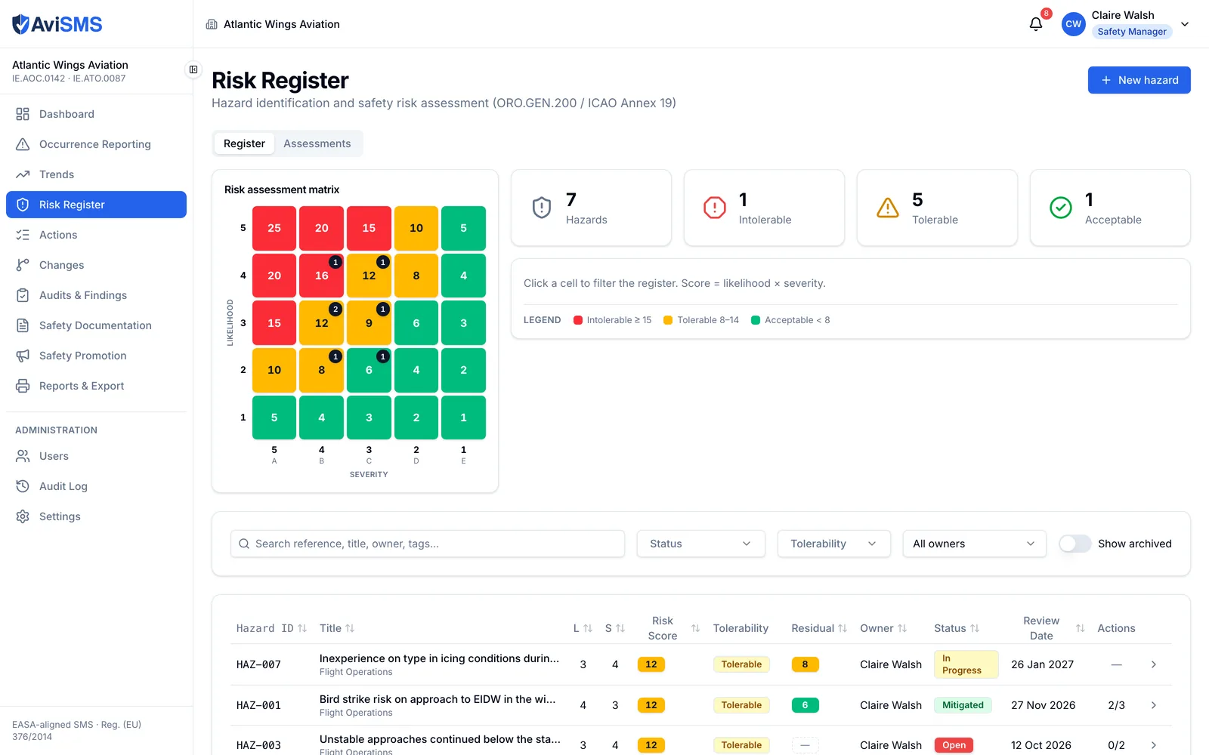1209x755 pixels.
Task: Open Users administration
Action: coord(96,456)
